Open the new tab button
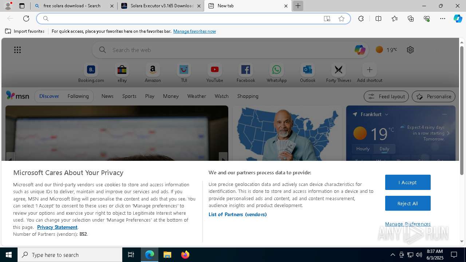Viewport: 466px width, 262px height. pos(298,6)
